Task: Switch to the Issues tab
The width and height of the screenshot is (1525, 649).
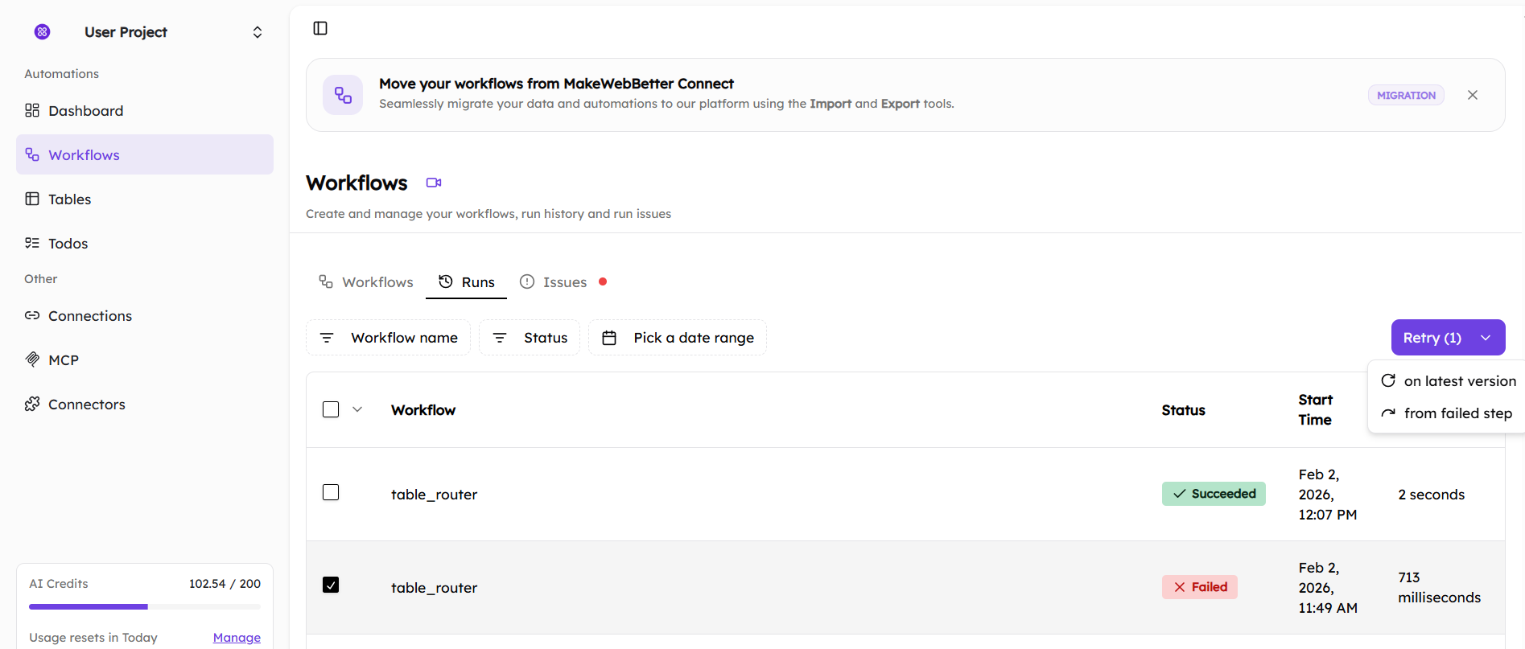Action: pos(564,282)
